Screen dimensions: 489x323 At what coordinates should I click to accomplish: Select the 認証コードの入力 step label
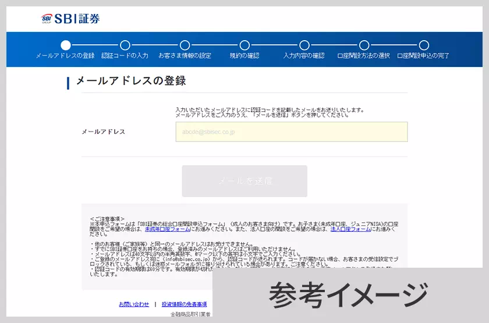125,56
